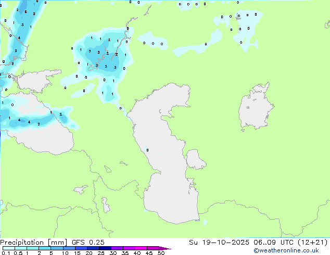Click the 5–10 mm legend swatch
The width and height of the screenshot is (330, 255).
pyautogui.click(x=57, y=248)
